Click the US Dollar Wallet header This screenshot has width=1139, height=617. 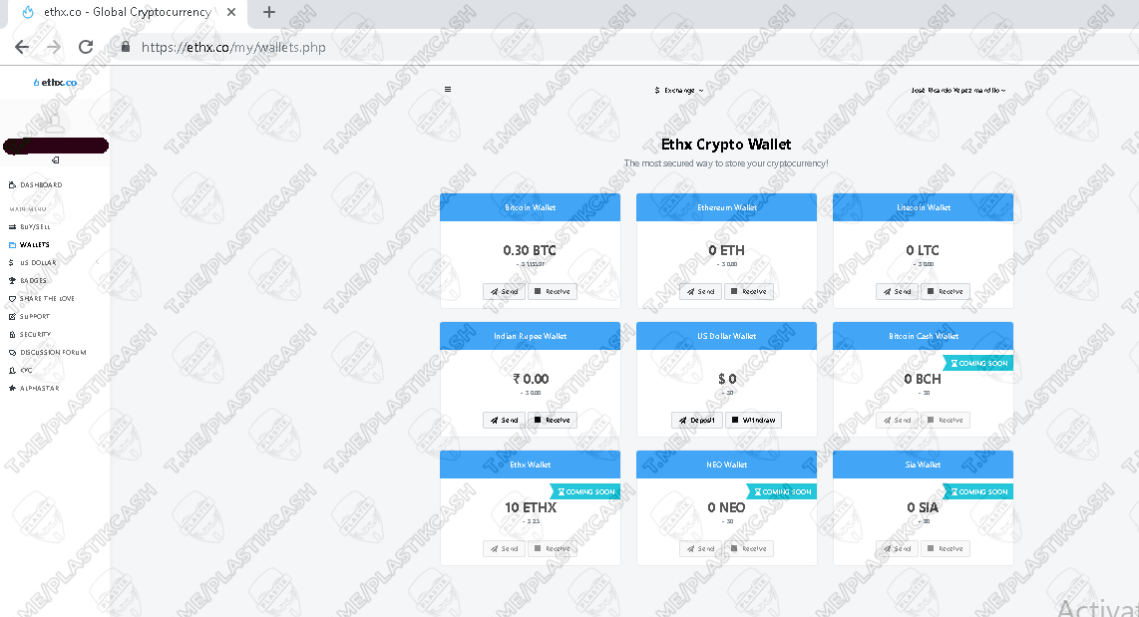tap(726, 336)
